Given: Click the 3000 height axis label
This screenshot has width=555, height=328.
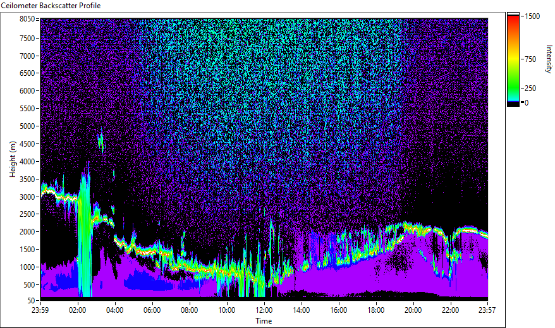Looking at the screenshot, I should click(27, 197).
